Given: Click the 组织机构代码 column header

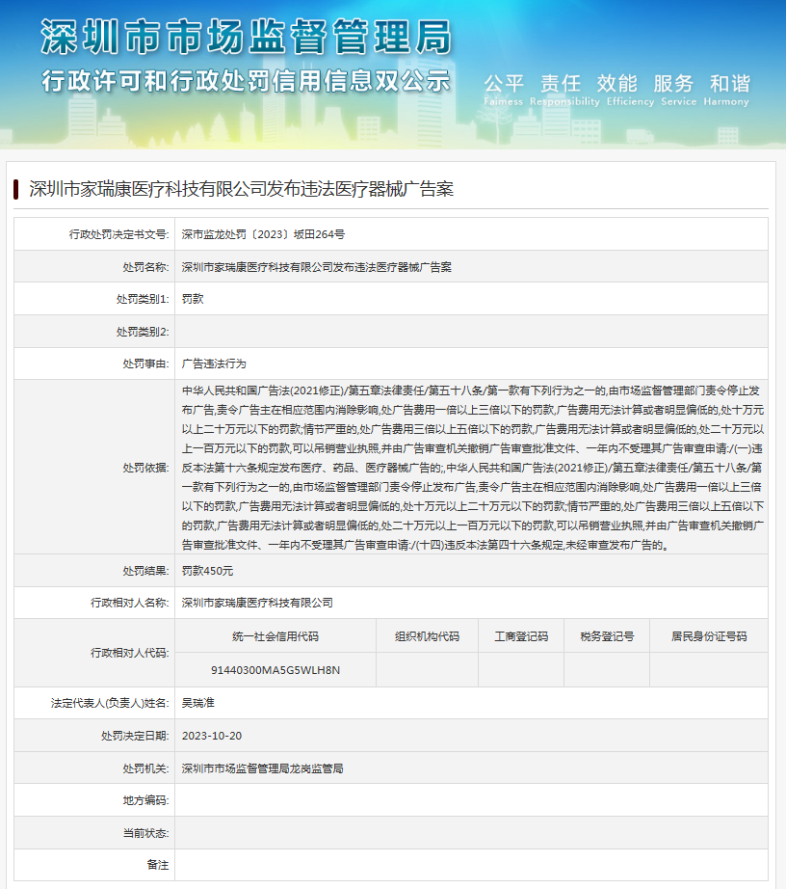Looking at the screenshot, I should 427,636.
